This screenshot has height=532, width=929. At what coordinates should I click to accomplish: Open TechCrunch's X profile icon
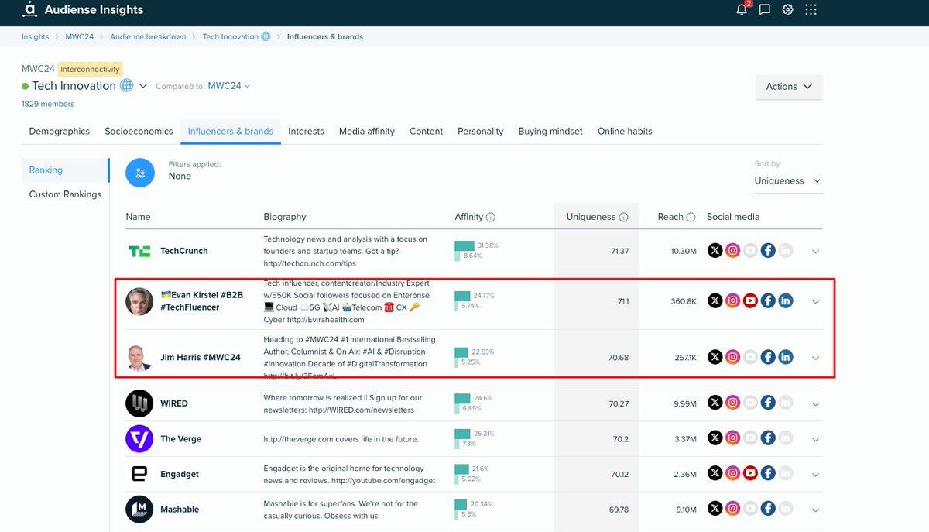[x=715, y=251]
